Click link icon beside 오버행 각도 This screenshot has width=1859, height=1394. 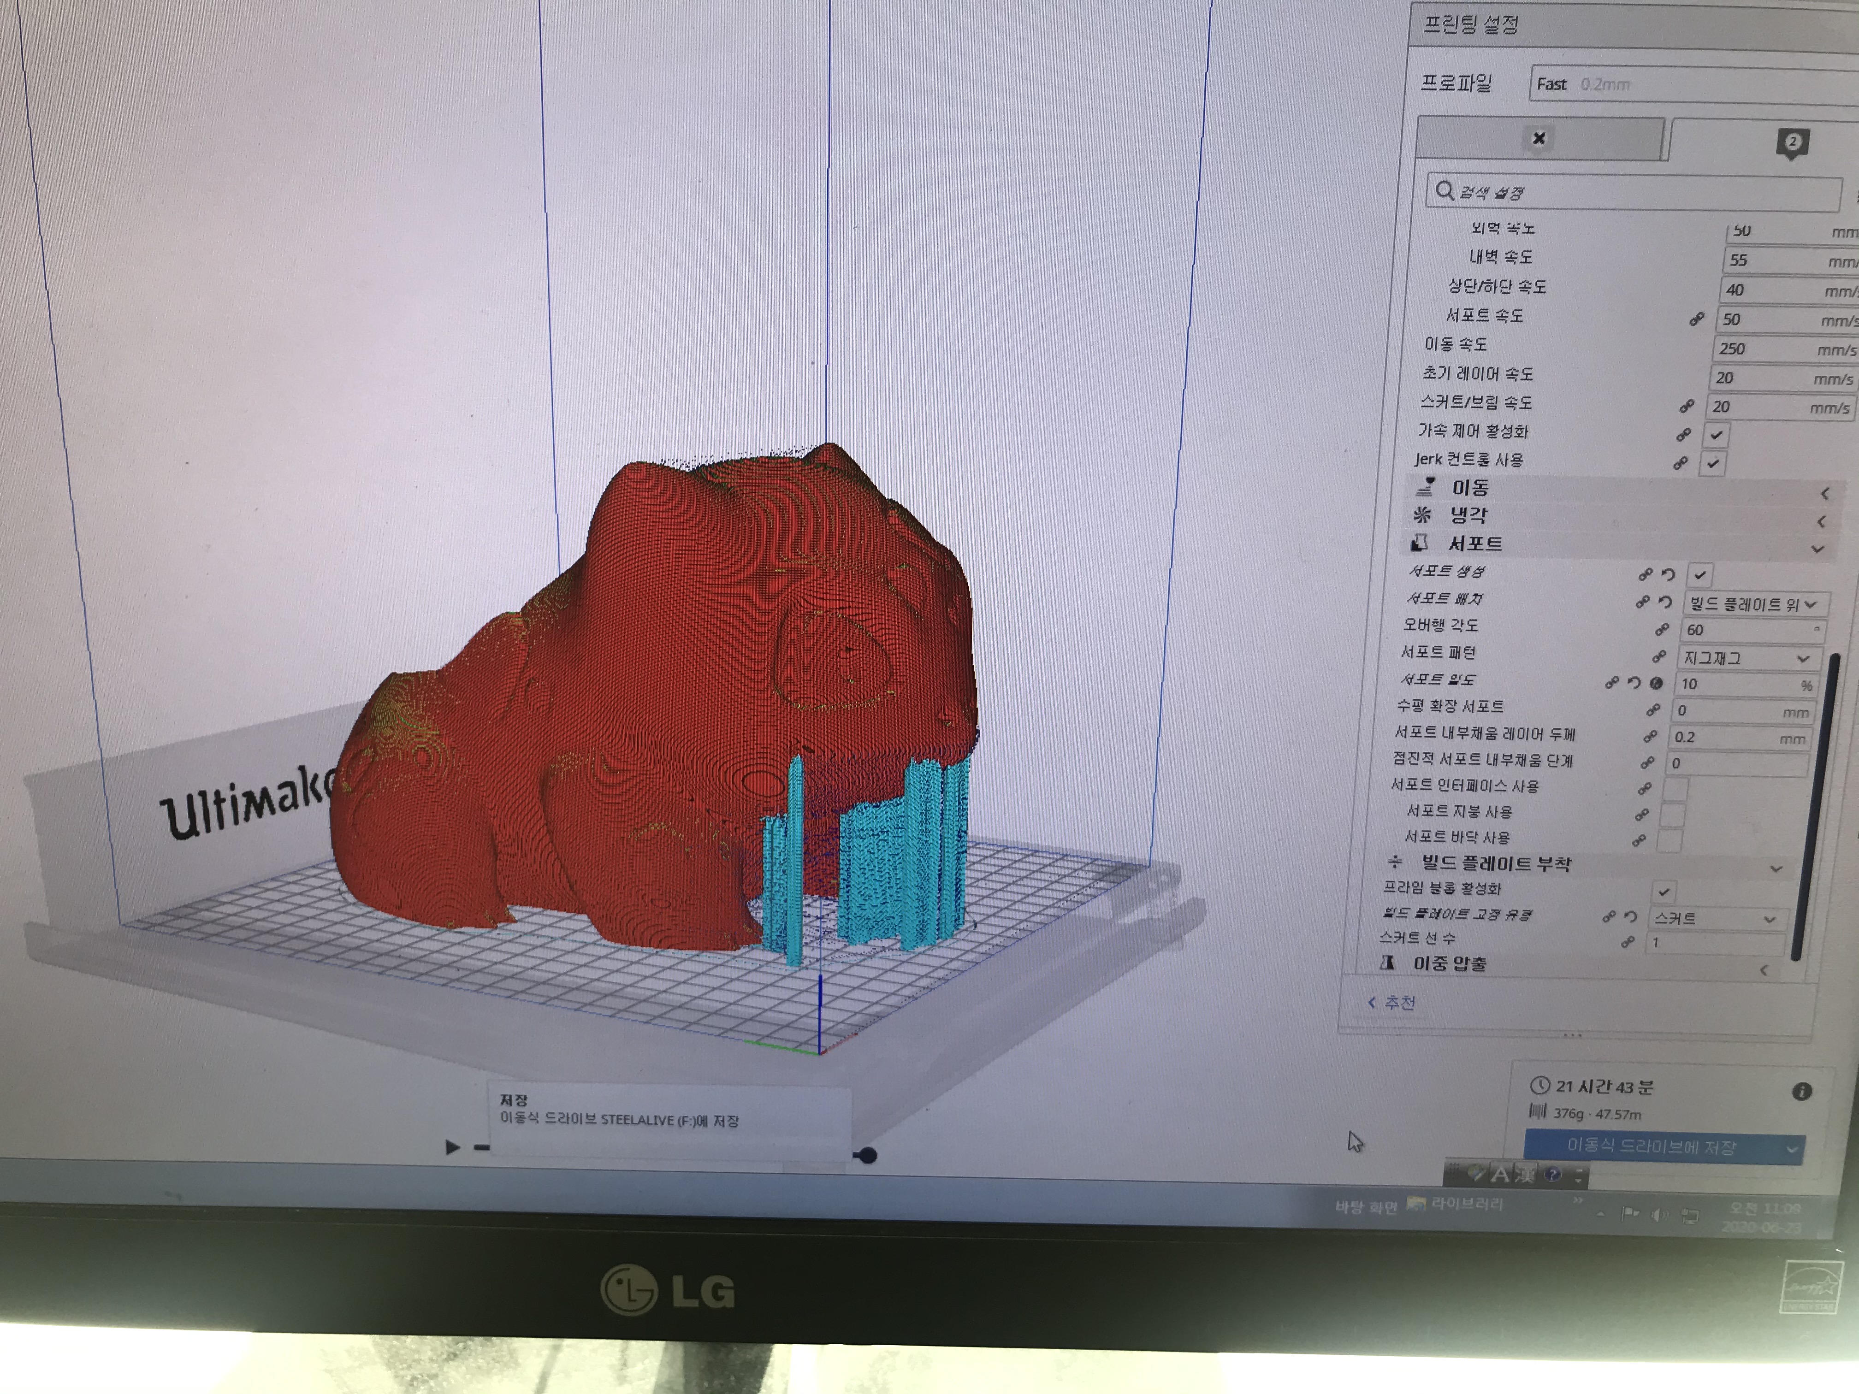1662,629
